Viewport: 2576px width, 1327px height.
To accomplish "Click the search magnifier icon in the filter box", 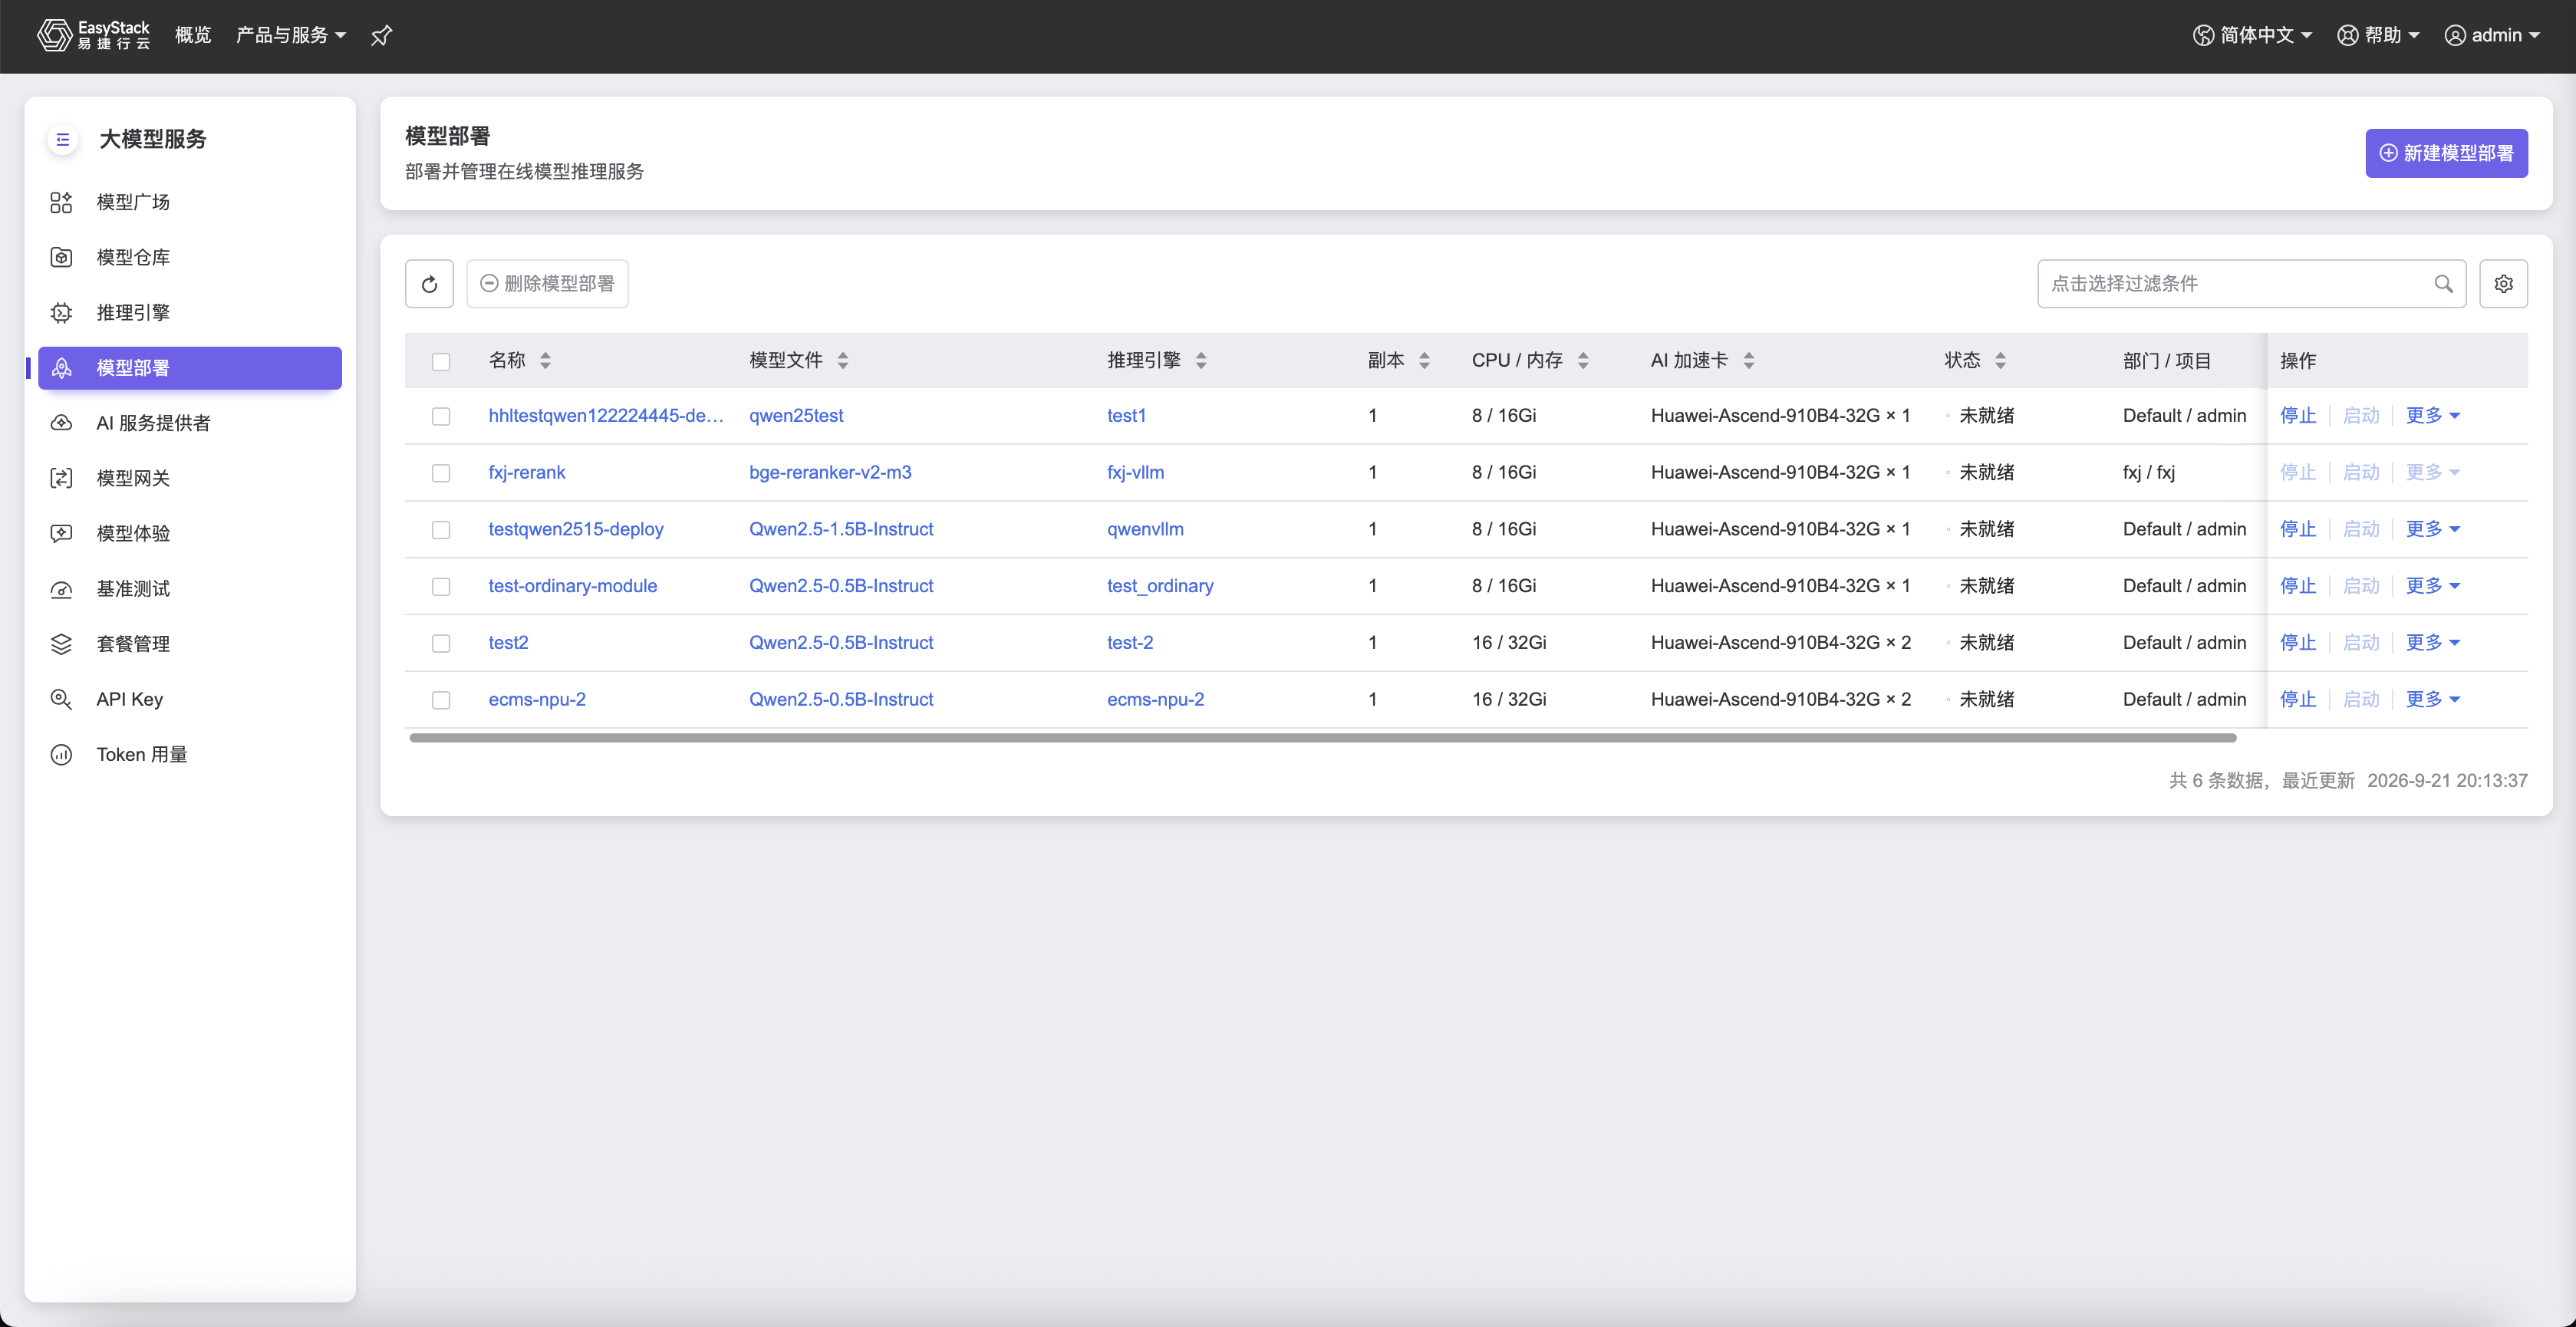I will tap(2443, 284).
